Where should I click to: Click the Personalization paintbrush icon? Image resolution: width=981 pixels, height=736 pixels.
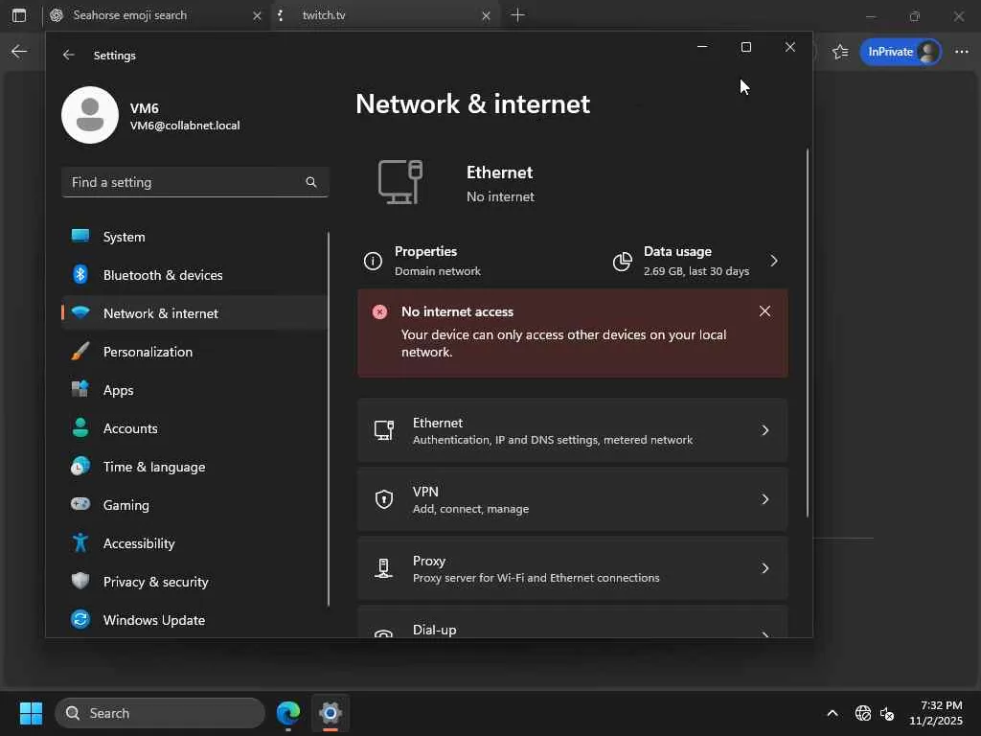(80, 352)
